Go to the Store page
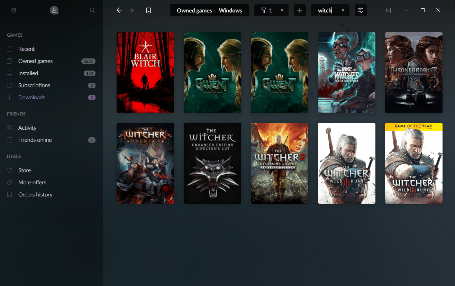The width and height of the screenshot is (455, 286). point(24,170)
